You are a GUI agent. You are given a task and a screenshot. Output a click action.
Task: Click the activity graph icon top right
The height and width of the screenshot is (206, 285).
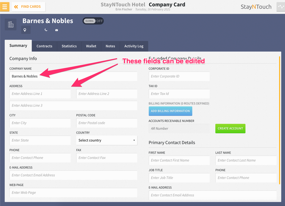281,7
